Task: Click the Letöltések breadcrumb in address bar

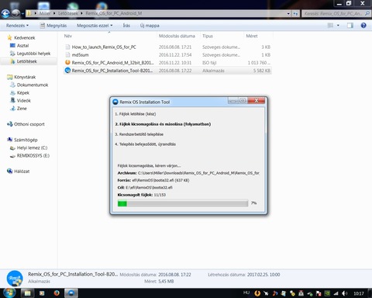Action: tap(67, 13)
